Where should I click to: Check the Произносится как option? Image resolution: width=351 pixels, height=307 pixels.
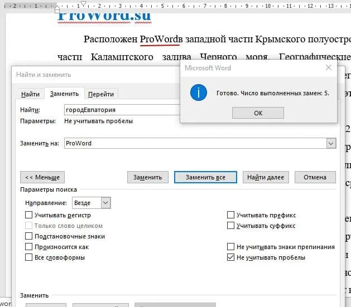pyautogui.click(x=28, y=247)
